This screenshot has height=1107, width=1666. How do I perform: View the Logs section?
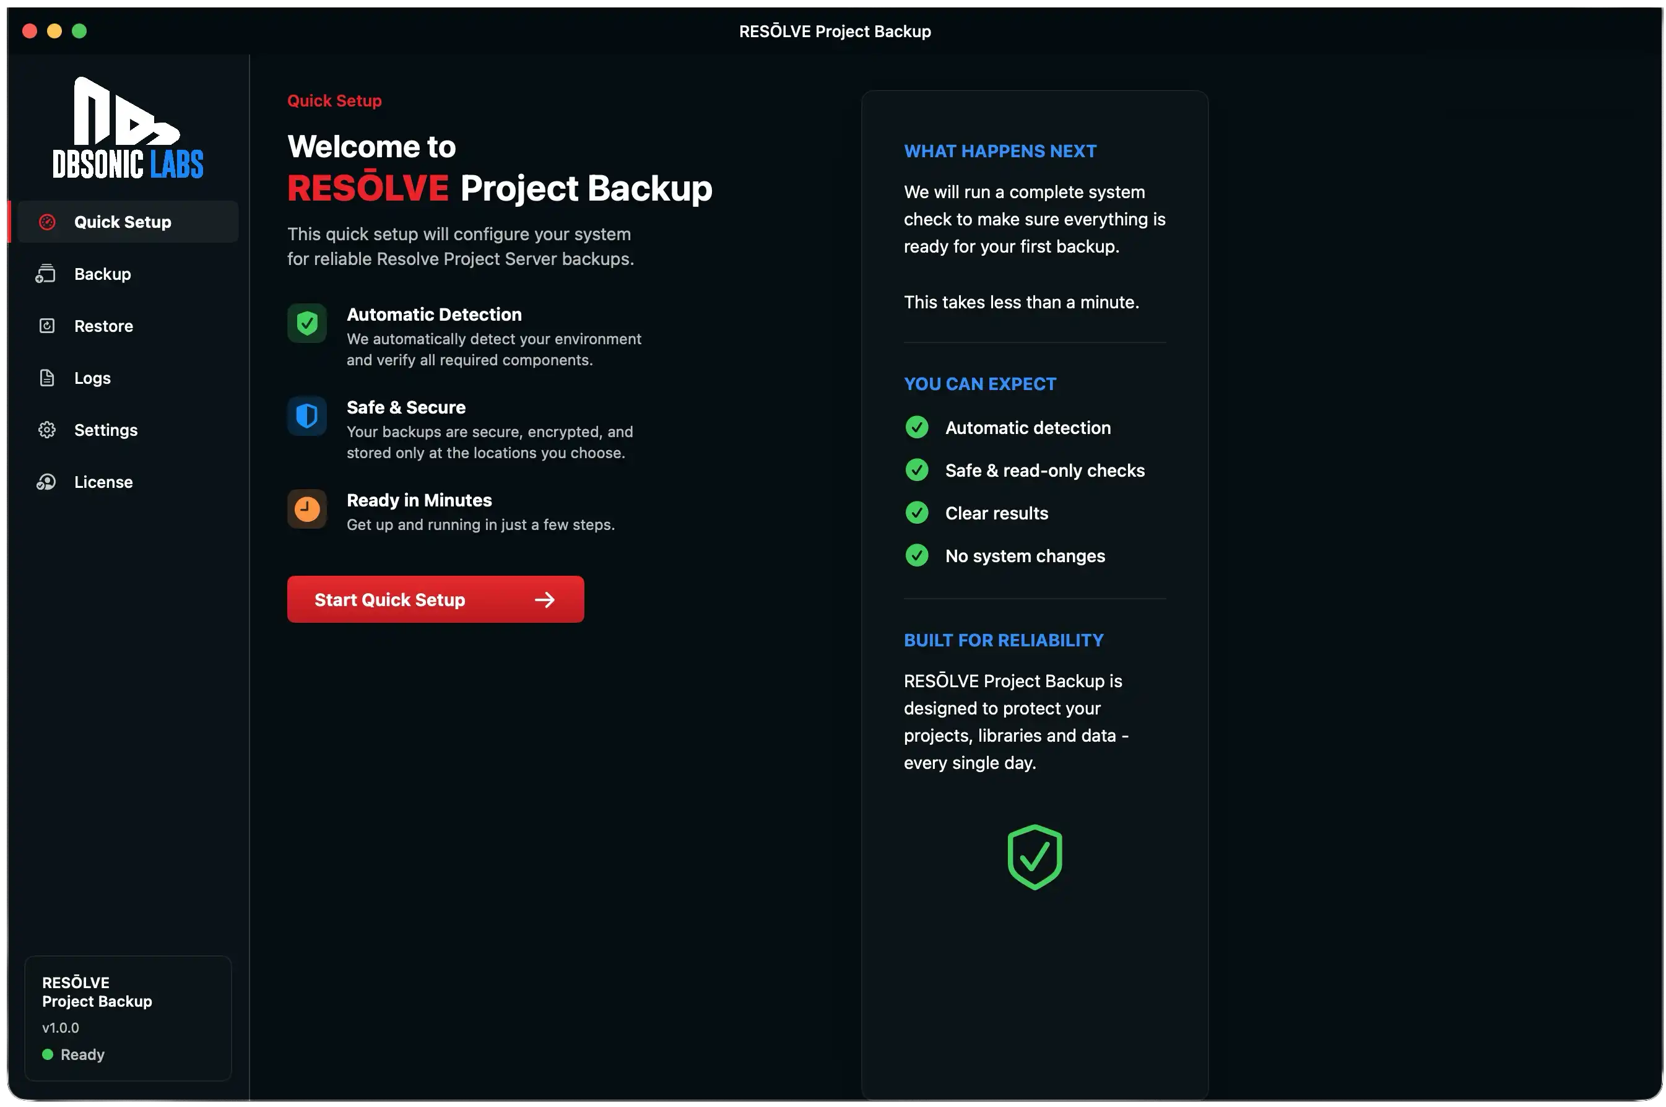pos(128,378)
